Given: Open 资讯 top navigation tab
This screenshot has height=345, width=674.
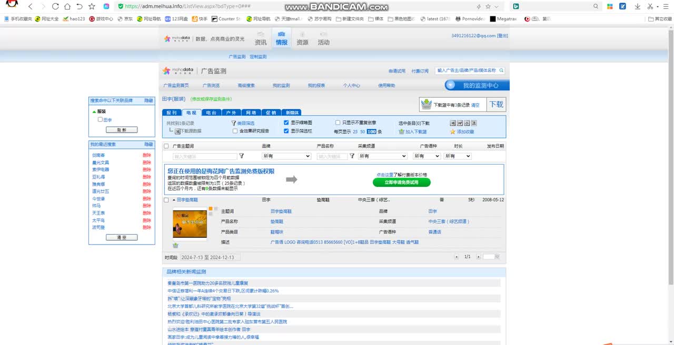Looking at the screenshot, I should point(261,38).
